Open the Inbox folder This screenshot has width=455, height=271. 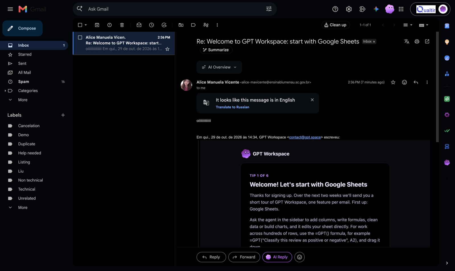(34, 45)
